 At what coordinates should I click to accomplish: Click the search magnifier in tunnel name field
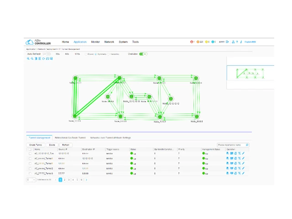click(247, 145)
